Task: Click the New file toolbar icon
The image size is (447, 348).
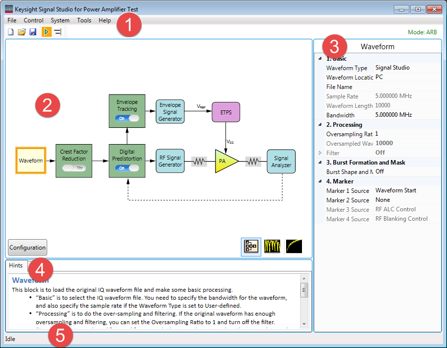Action: 11,32
